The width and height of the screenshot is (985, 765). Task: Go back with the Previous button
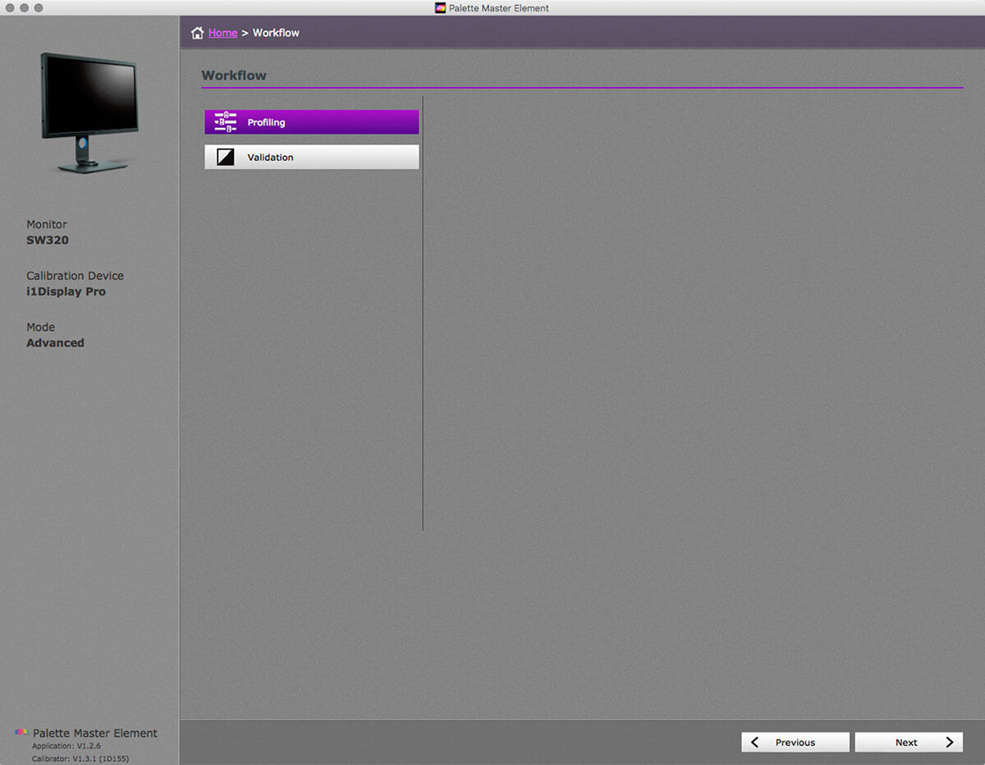(x=795, y=742)
